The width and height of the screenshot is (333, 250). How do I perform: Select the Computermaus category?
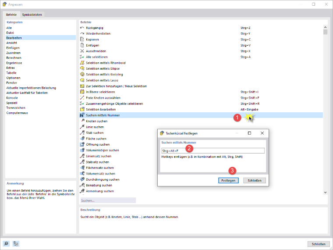pos(41,113)
